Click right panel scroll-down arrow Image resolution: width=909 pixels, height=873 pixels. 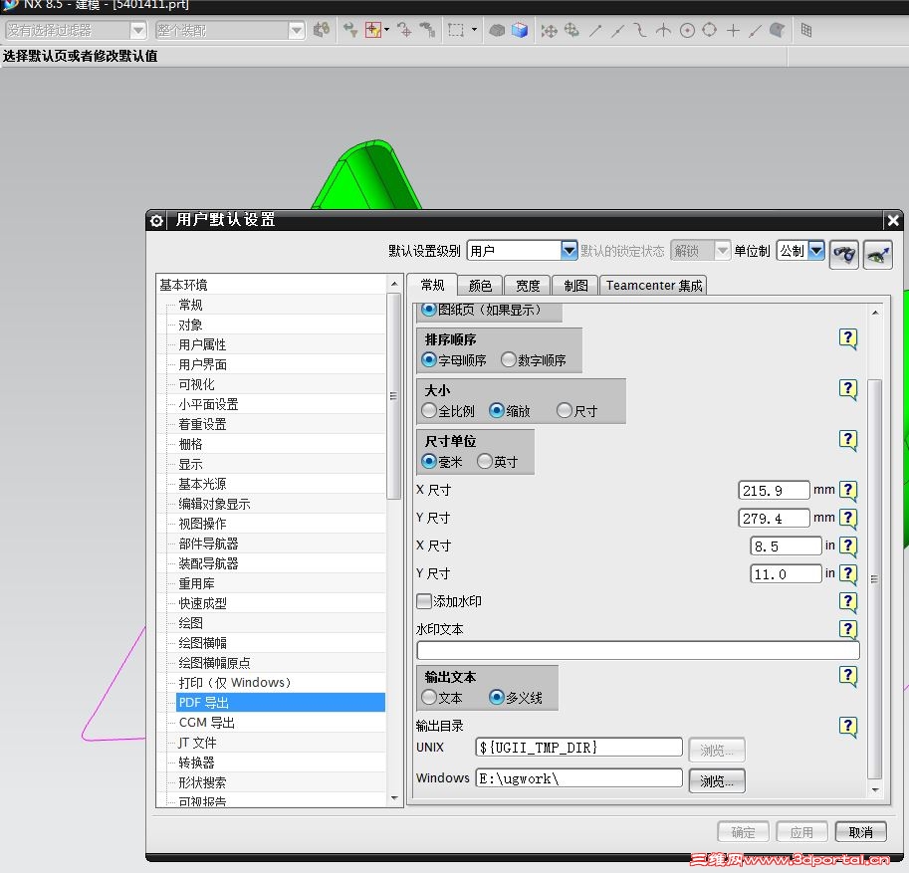[875, 789]
